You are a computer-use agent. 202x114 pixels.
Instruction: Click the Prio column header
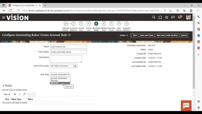pyautogui.click(x=7, y=99)
